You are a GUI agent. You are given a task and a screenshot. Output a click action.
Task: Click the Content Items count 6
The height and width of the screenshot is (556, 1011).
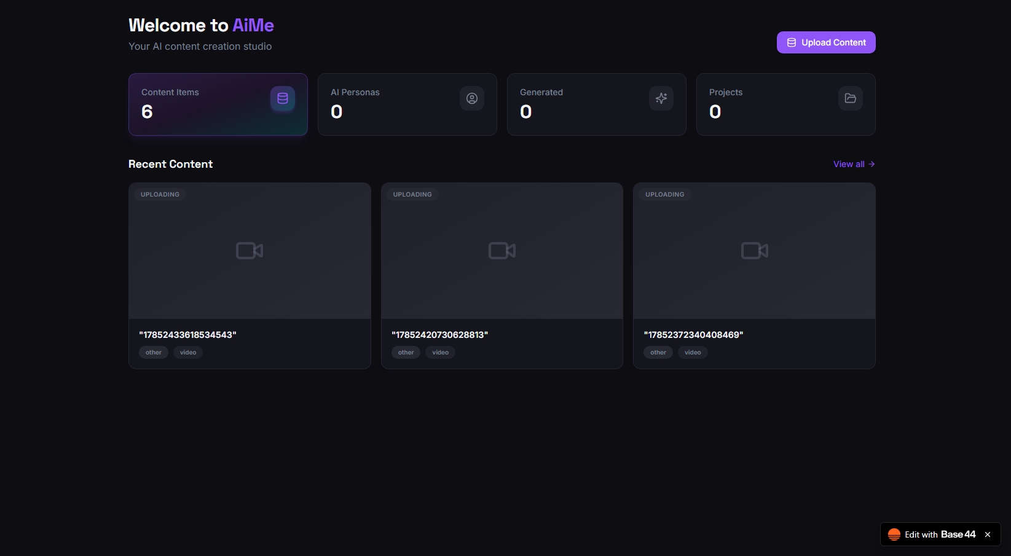click(x=147, y=112)
